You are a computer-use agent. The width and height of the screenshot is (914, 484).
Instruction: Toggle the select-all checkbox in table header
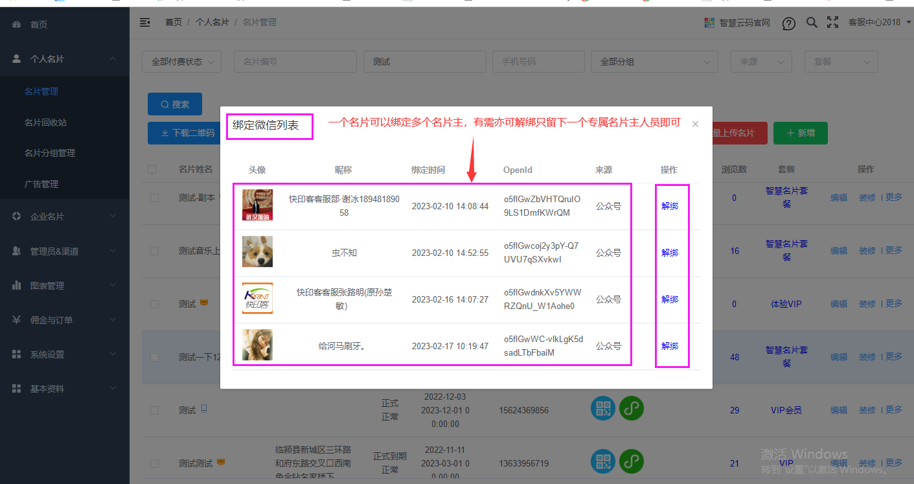152,170
